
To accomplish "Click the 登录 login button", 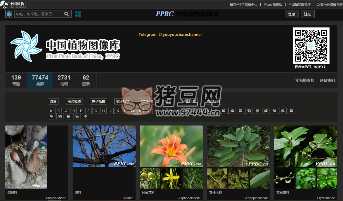I will [x=292, y=14].
